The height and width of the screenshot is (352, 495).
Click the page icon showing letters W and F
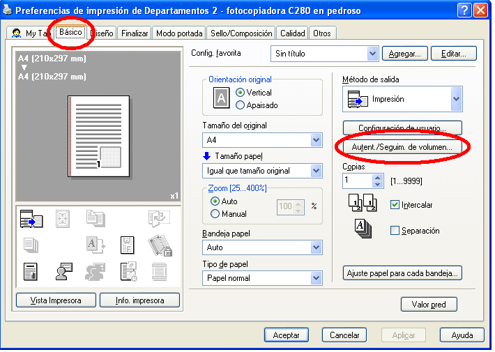(x=127, y=245)
